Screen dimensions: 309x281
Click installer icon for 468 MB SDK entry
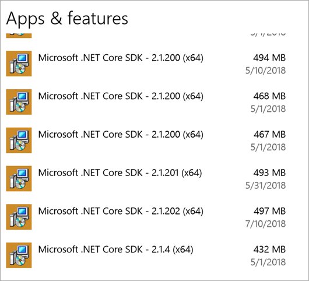pyautogui.click(x=19, y=101)
